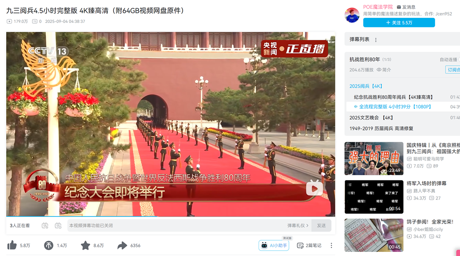
Task: Open the 2篇笔记 notes
Action: coord(309,246)
